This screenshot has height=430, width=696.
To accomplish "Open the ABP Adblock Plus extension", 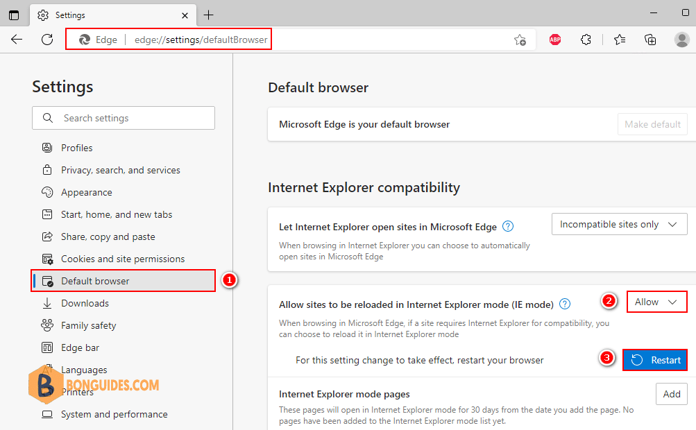I will 555,40.
